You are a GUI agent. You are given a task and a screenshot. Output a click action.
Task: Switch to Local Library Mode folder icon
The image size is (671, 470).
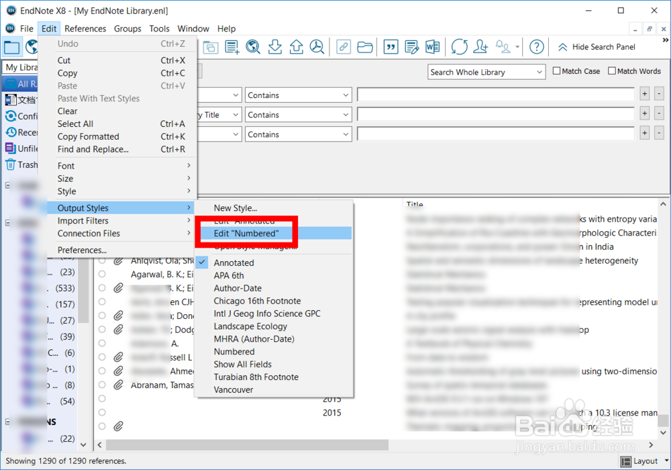click(x=11, y=47)
